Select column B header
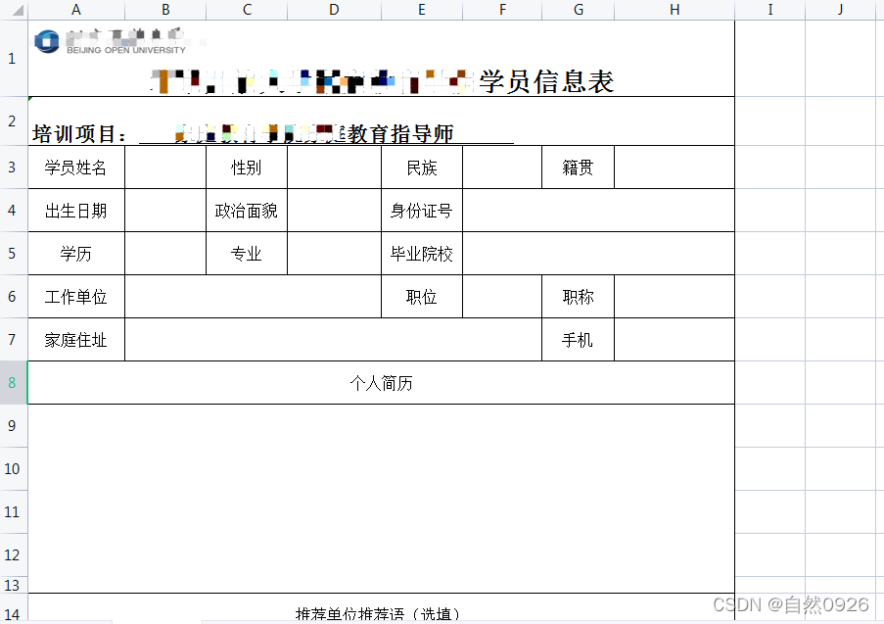This screenshot has width=884, height=624. [165, 10]
